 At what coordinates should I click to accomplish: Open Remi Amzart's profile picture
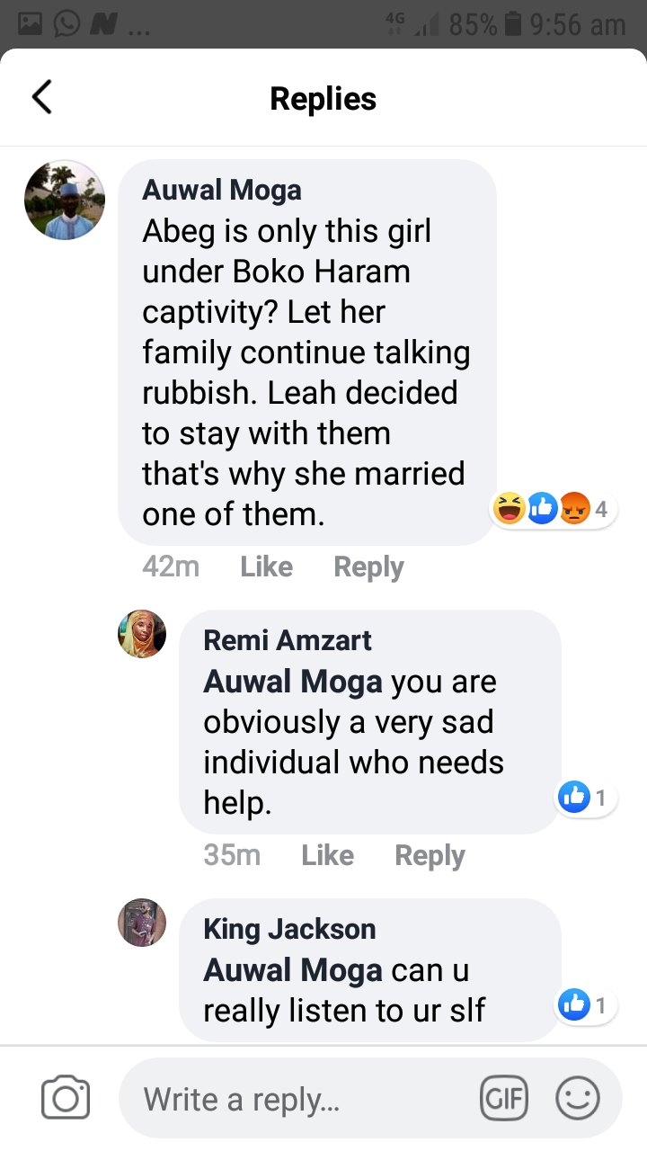[142, 634]
